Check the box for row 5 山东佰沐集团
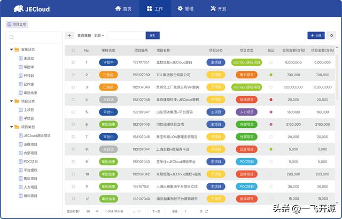This screenshot has height=219, width=342. click(x=73, y=112)
